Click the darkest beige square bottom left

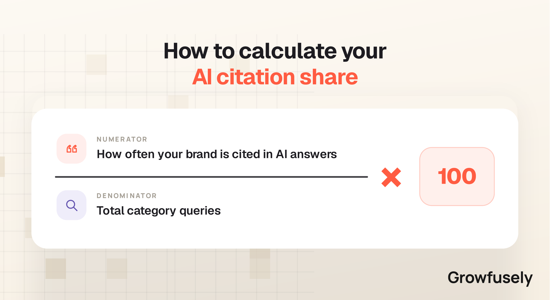(x=56, y=269)
